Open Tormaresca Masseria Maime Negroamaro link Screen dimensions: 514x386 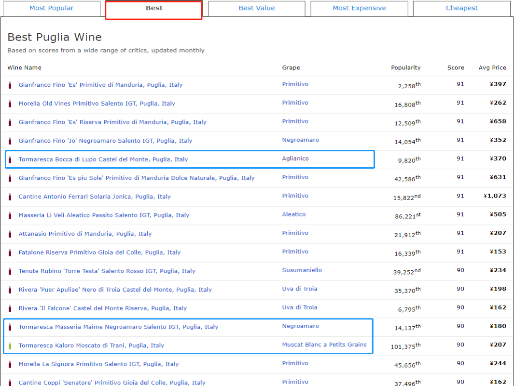click(118, 327)
